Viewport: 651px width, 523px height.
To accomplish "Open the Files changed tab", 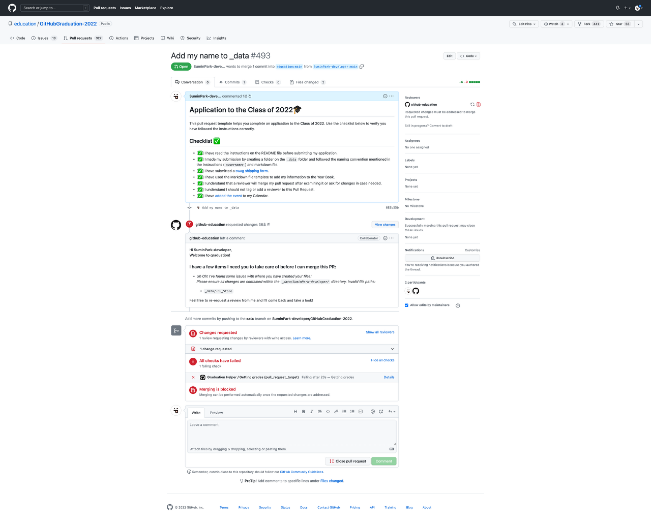I will pyautogui.click(x=307, y=82).
